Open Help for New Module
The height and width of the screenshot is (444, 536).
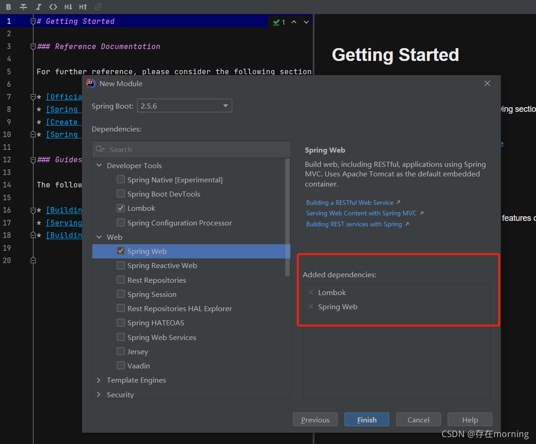click(470, 419)
